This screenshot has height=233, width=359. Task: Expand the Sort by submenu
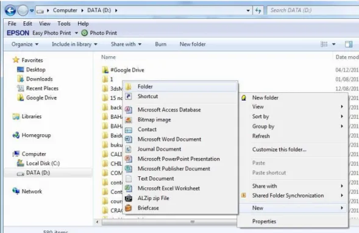[293, 116]
